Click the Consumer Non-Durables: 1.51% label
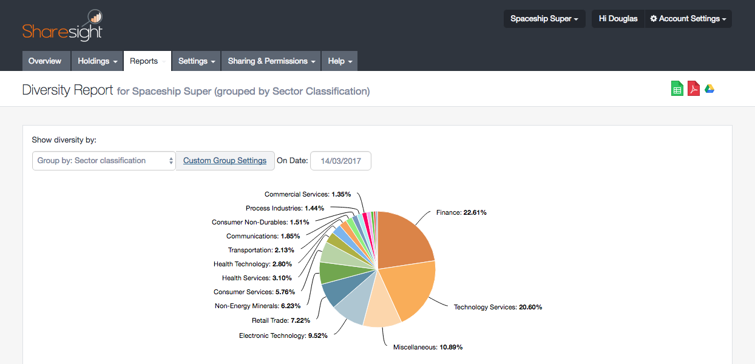 [260, 223]
